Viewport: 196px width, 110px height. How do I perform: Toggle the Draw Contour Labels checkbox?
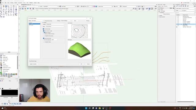point(43,31)
